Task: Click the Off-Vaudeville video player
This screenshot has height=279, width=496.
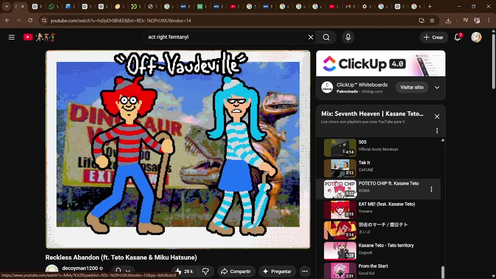Action: tap(178, 149)
